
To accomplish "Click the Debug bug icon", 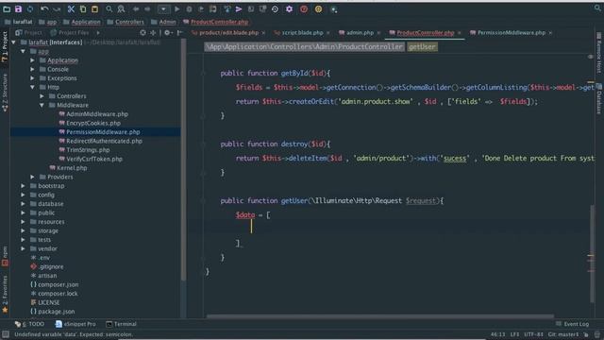I will click(x=189, y=8).
